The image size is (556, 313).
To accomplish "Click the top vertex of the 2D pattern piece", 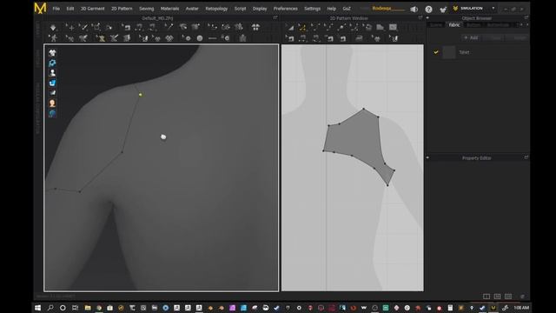I will tap(363, 109).
